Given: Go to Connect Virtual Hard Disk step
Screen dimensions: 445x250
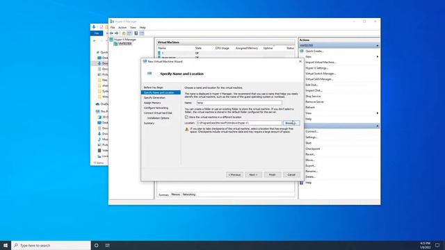Looking at the screenshot, I should tap(158, 112).
